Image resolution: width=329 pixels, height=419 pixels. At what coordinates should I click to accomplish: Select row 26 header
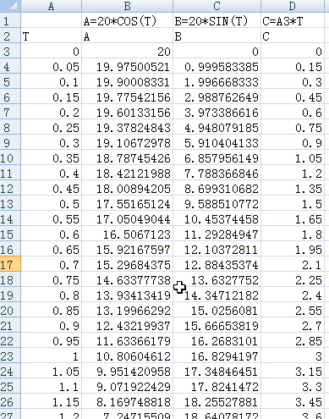coord(10,401)
